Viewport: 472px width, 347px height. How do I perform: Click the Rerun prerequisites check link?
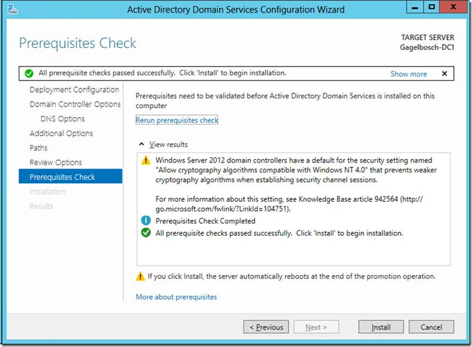tap(176, 120)
